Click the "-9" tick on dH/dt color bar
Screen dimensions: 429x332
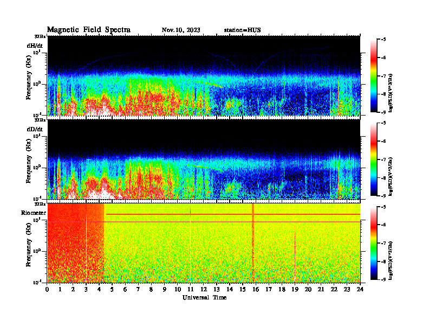click(383, 112)
